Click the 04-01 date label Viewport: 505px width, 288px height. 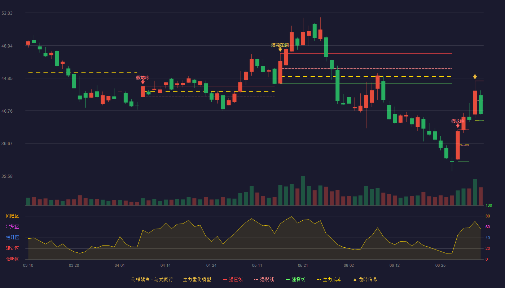tap(120, 265)
